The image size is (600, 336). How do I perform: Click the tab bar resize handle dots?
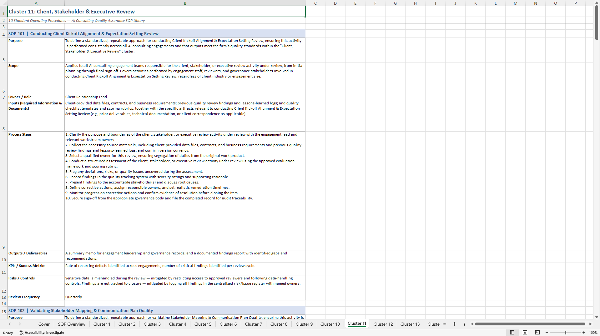[465, 324]
